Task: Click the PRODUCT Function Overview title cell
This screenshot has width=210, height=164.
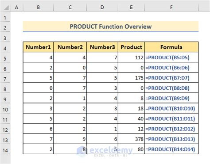Action: coord(111,27)
